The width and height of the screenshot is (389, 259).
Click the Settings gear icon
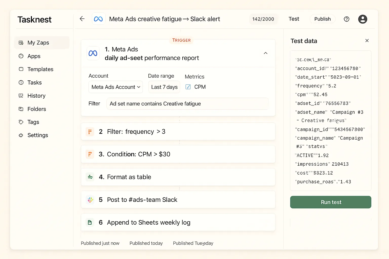(x=21, y=135)
